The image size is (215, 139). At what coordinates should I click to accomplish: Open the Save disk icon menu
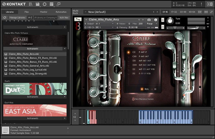coord(38,4)
